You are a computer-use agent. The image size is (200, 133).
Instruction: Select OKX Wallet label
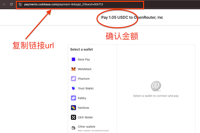[x=85, y=117]
